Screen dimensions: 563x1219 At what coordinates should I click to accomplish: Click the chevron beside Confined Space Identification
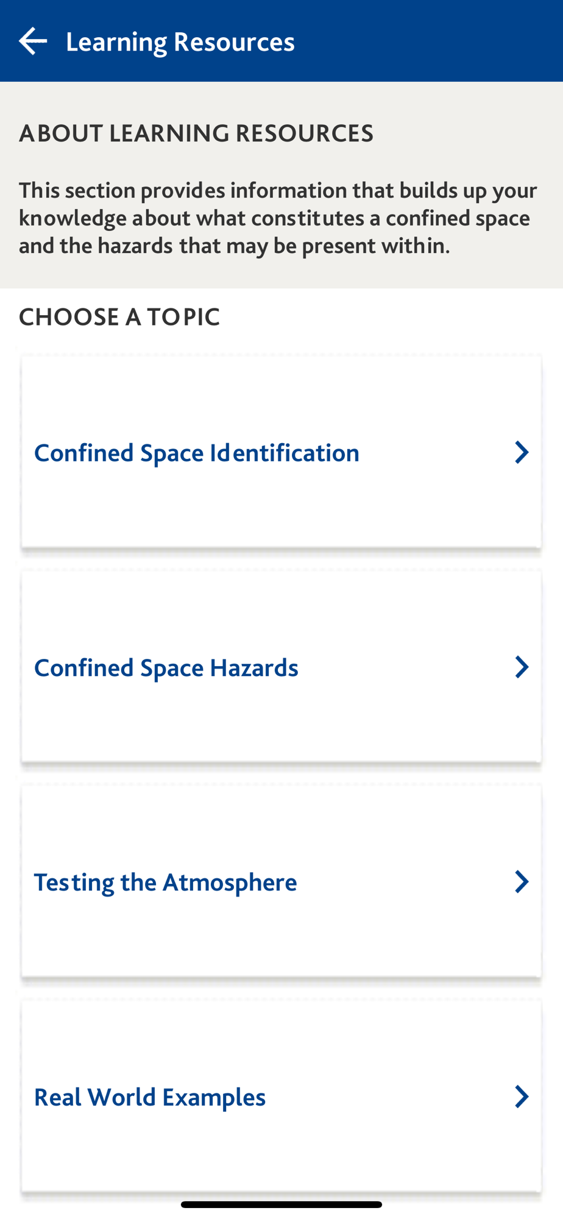pos(521,453)
